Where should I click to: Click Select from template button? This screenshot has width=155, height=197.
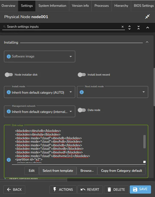coord(58,171)
